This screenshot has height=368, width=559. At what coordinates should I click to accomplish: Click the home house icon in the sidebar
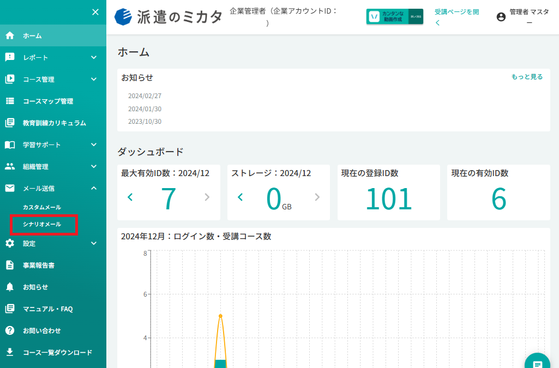point(10,35)
